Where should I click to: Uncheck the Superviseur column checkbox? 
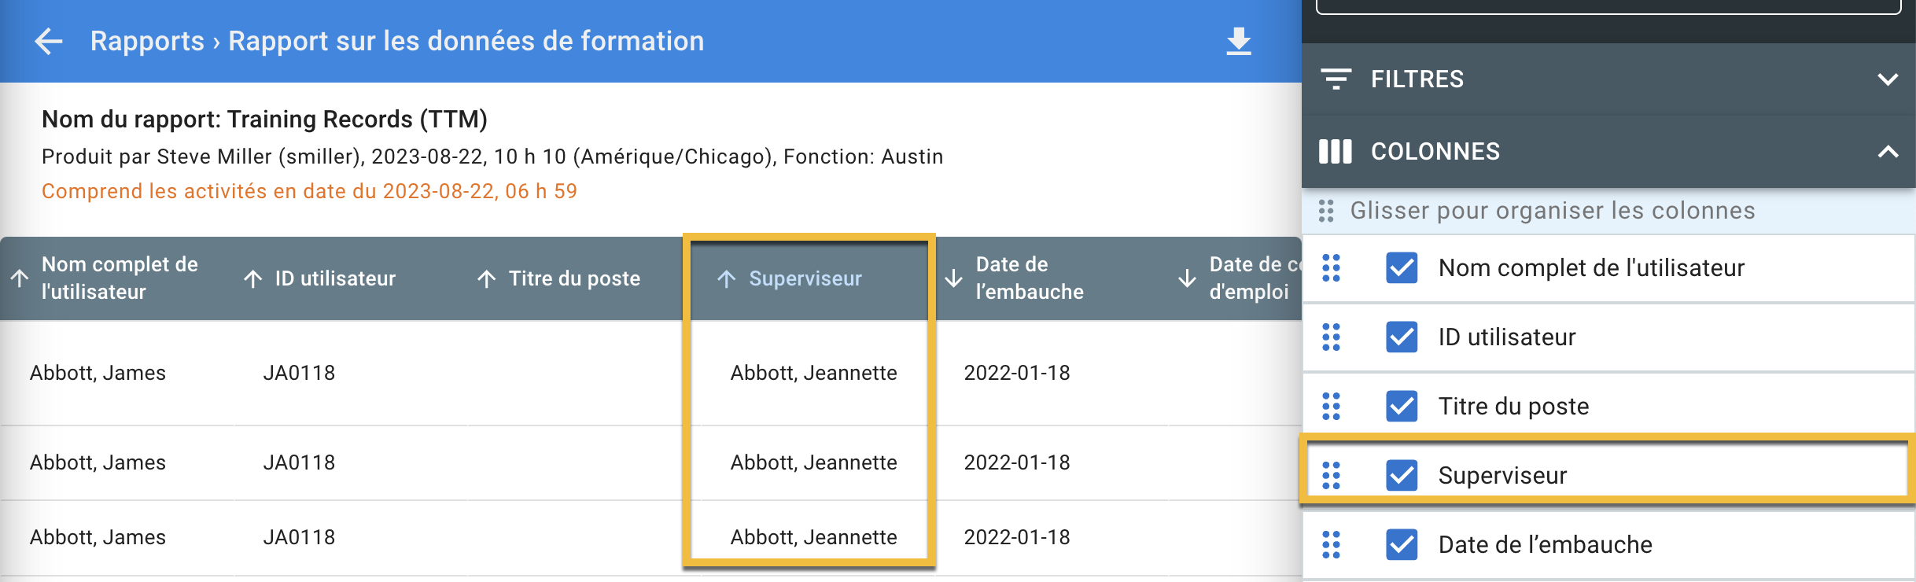1402,475
